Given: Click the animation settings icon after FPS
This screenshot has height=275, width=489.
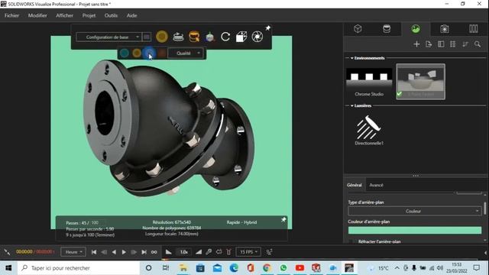Looking at the screenshot, I should (x=269, y=252).
